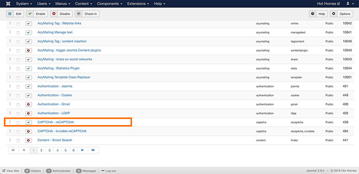This screenshot has height=174, width=359.
Task: Click the Joomla logo icon
Action: 8,4
